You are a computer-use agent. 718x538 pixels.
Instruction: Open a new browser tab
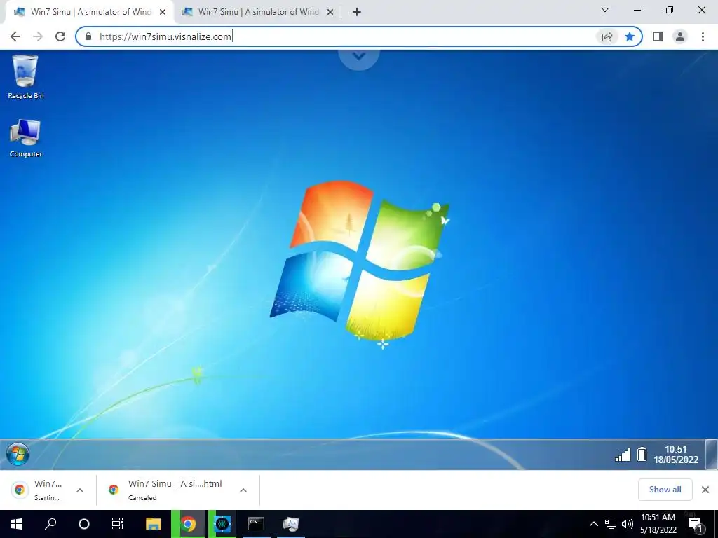(x=357, y=13)
